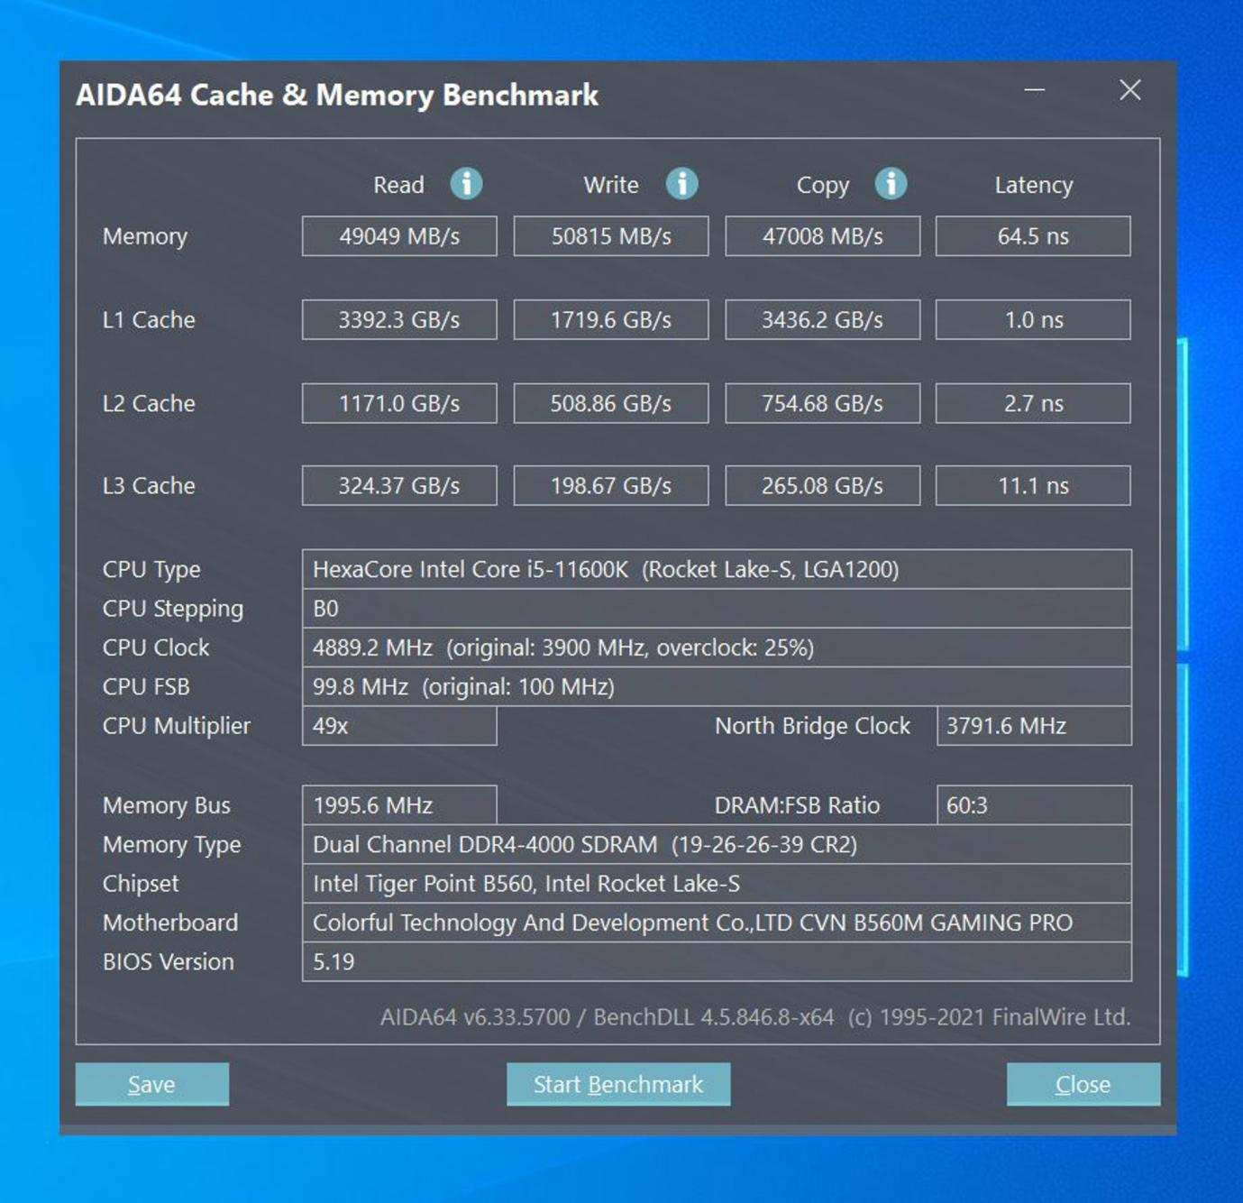Click the Memory Type label
This screenshot has height=1203, width=1243.
coord(172,846)
